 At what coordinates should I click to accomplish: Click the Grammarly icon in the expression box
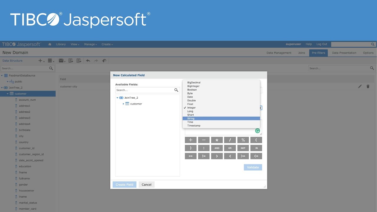click(257, 131)
